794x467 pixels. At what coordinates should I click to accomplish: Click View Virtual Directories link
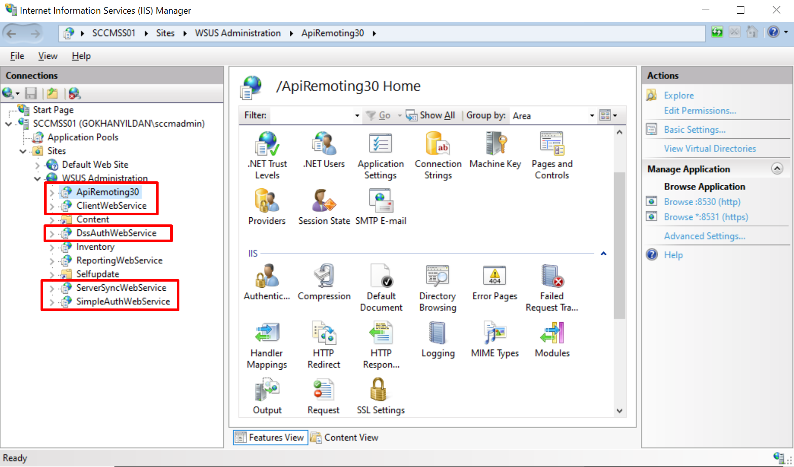point(710,148)
